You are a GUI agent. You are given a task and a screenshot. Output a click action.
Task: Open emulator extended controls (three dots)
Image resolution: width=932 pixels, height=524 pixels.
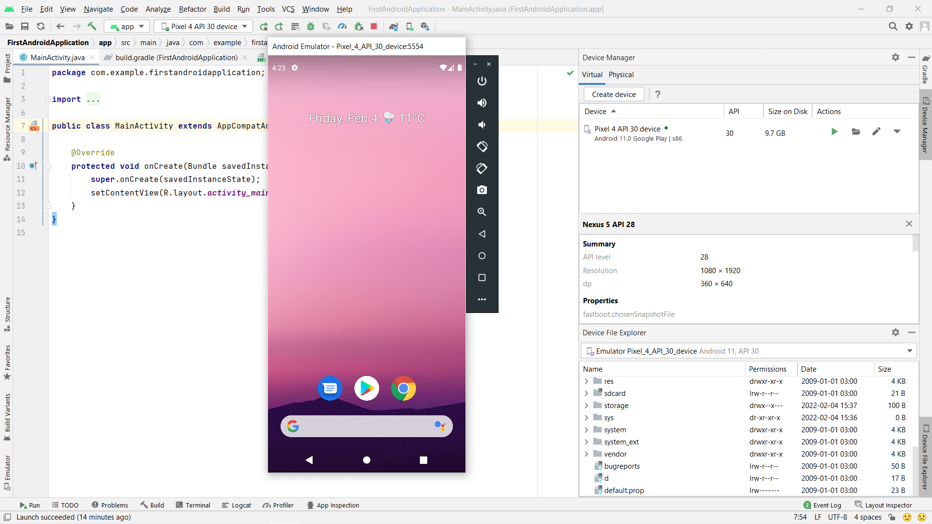coord(482,299)
